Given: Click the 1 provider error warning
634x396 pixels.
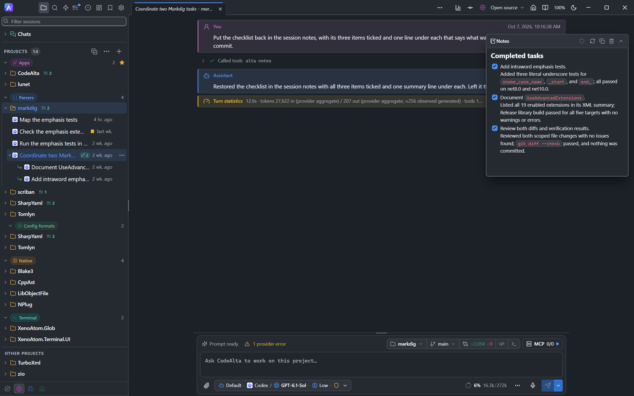Looking at the screenshot, I should pos(265,344).
